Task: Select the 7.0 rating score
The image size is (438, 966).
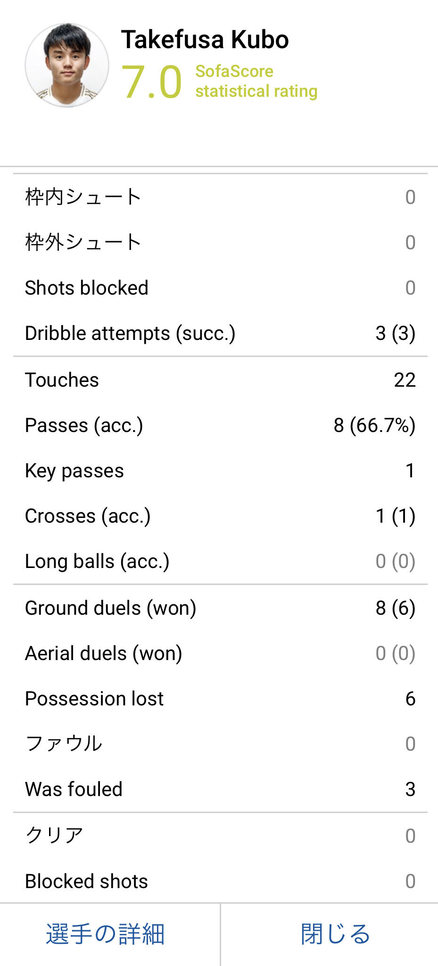Action: [151, 82]
